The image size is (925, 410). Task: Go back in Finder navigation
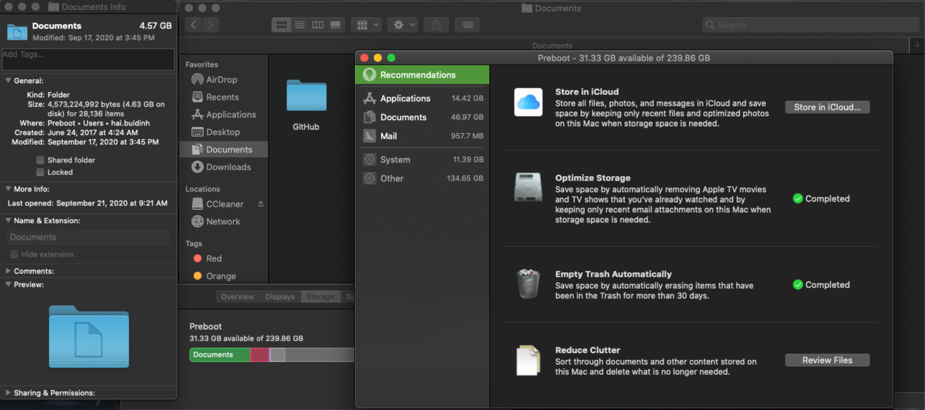[193, 25]
